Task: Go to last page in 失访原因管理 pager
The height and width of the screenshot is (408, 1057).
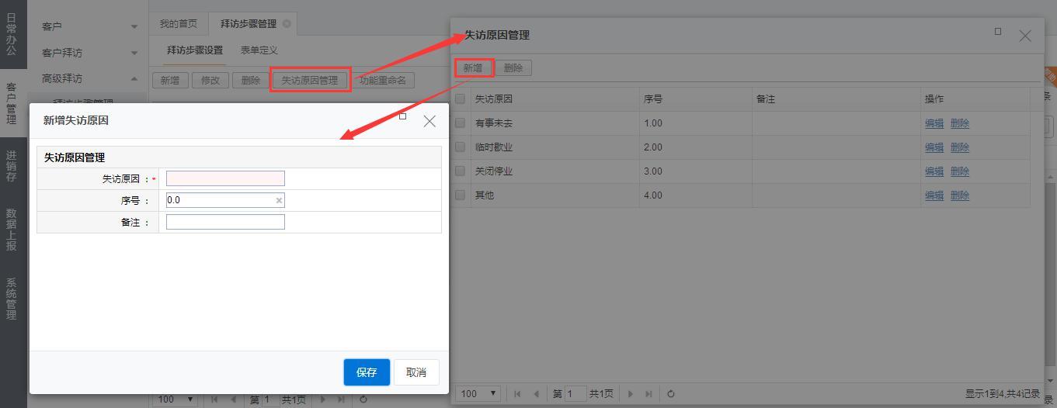Action: click(648, 394)
